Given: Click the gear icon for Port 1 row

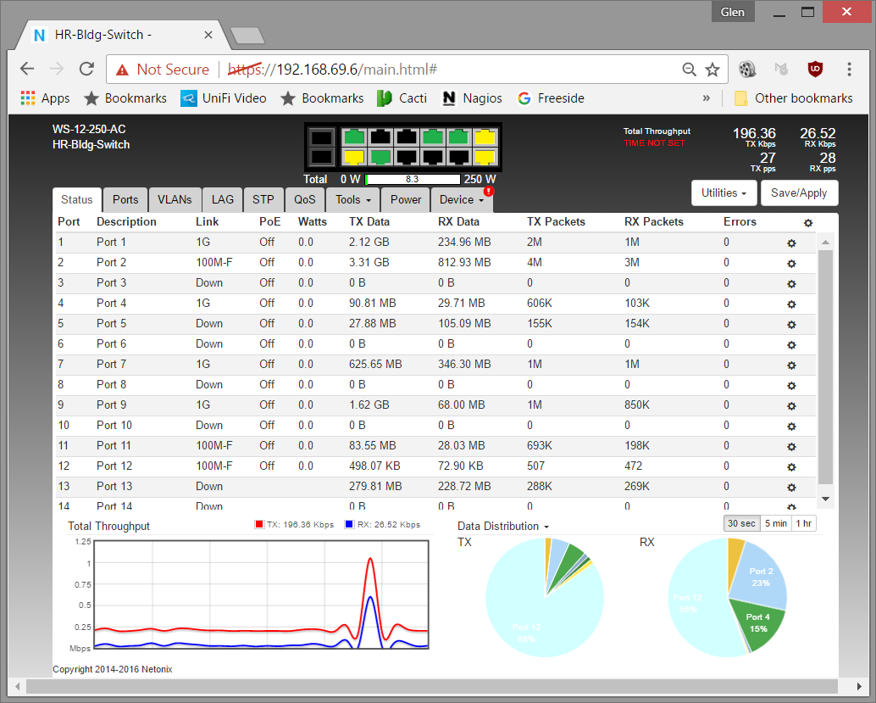Looking at the screenshot, I should tap(791, 243).
